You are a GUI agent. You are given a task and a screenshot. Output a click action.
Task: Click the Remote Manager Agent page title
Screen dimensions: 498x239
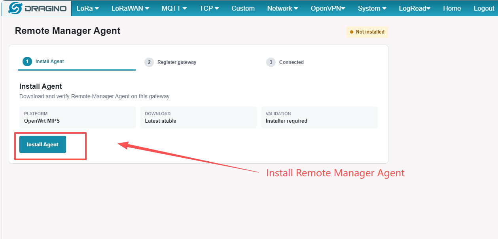pos(68,31)
